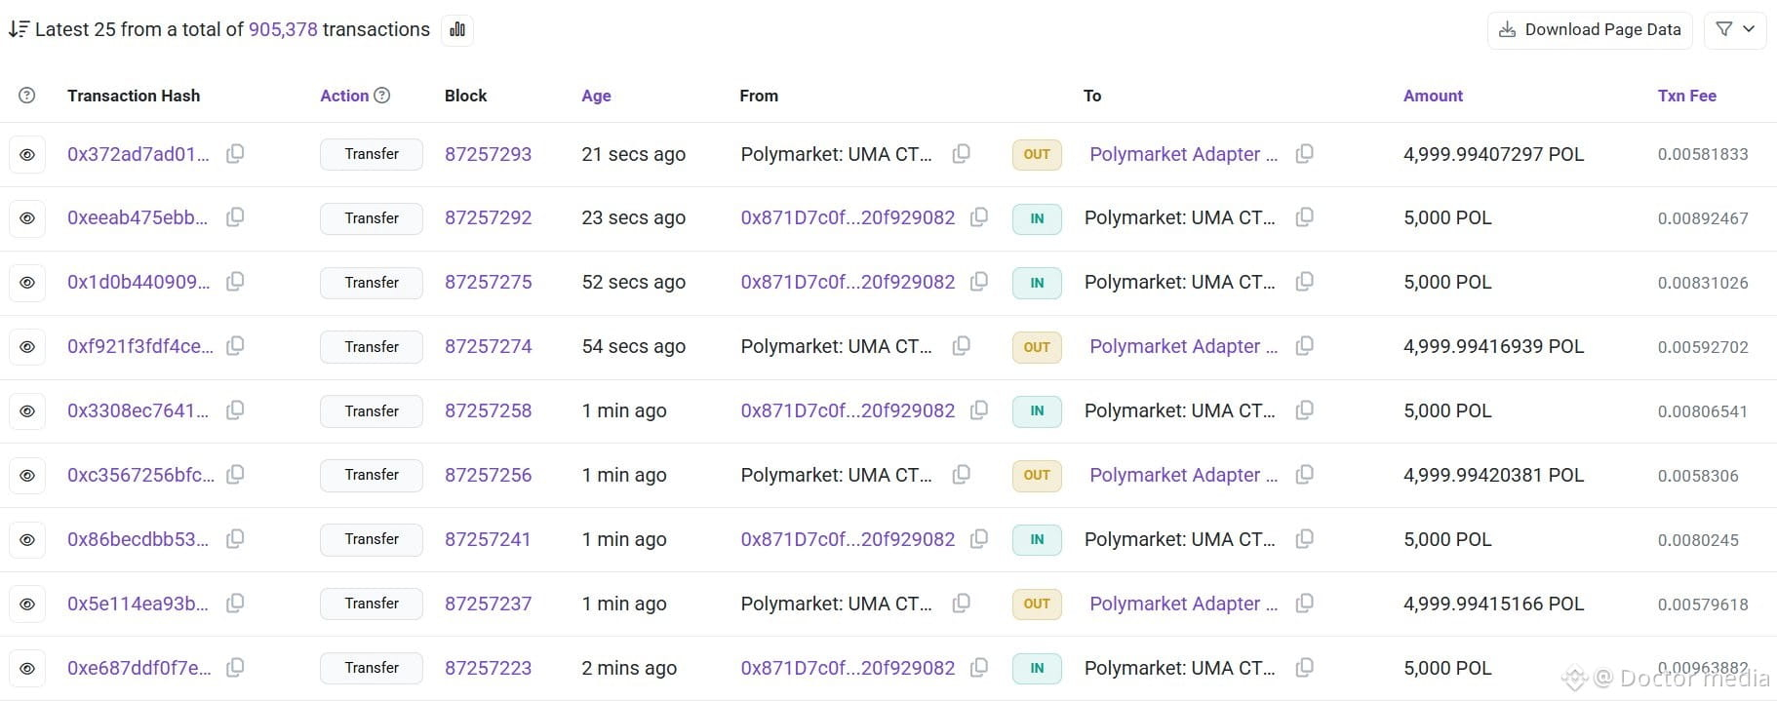The height and width of the screenshot is (702, 1777).
Task: Copy transaction hash 0xc3567256bfc
Action: [235, 475]
